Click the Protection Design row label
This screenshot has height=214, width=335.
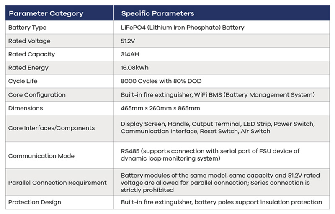click(x=35, y=202)
